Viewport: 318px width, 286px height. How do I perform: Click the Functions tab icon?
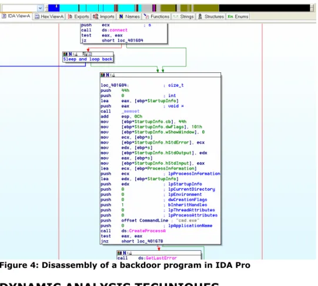tap(146, 16)
